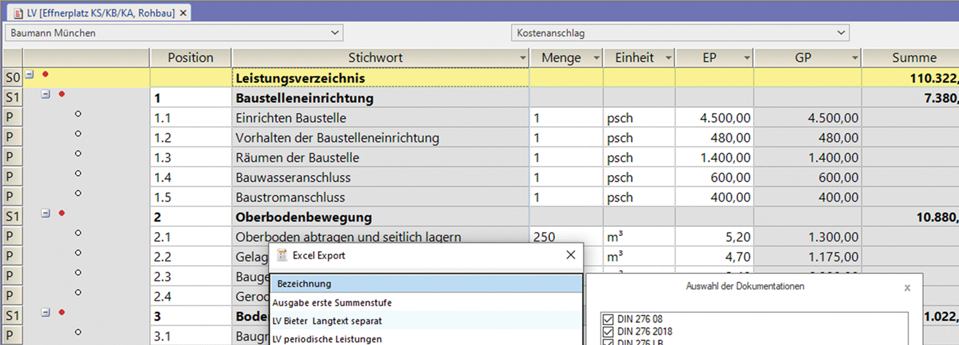Toggle the DIN 276 LB checkbox
This screenshot has height=345, width=959.
click(607, 342)
